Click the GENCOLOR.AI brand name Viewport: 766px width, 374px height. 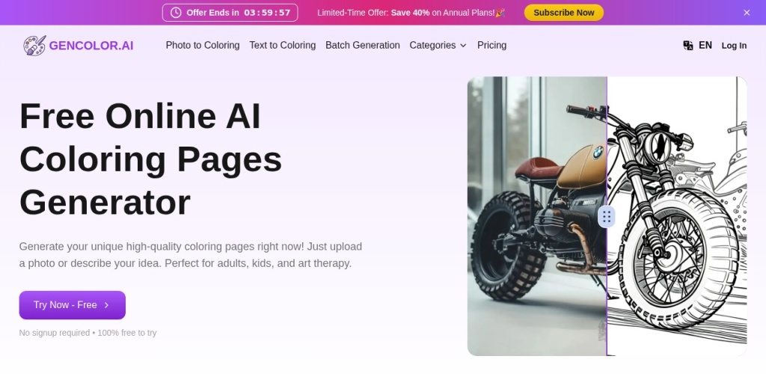91,46
